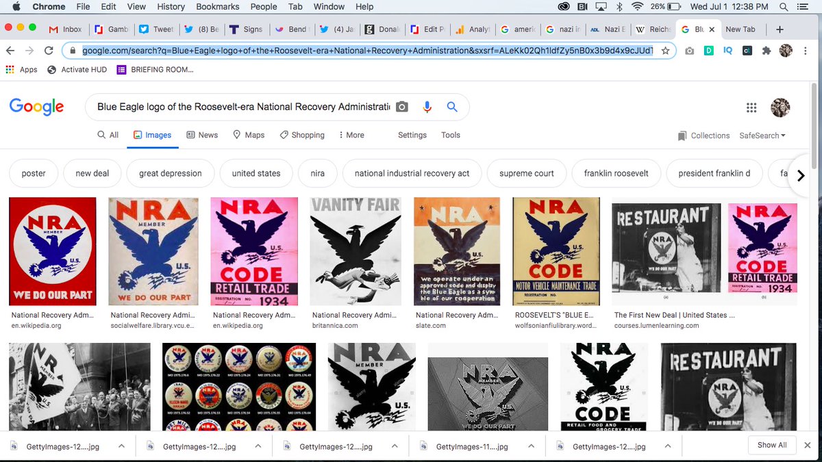Filter results by 'supreme court' chip

click(527, 173)
